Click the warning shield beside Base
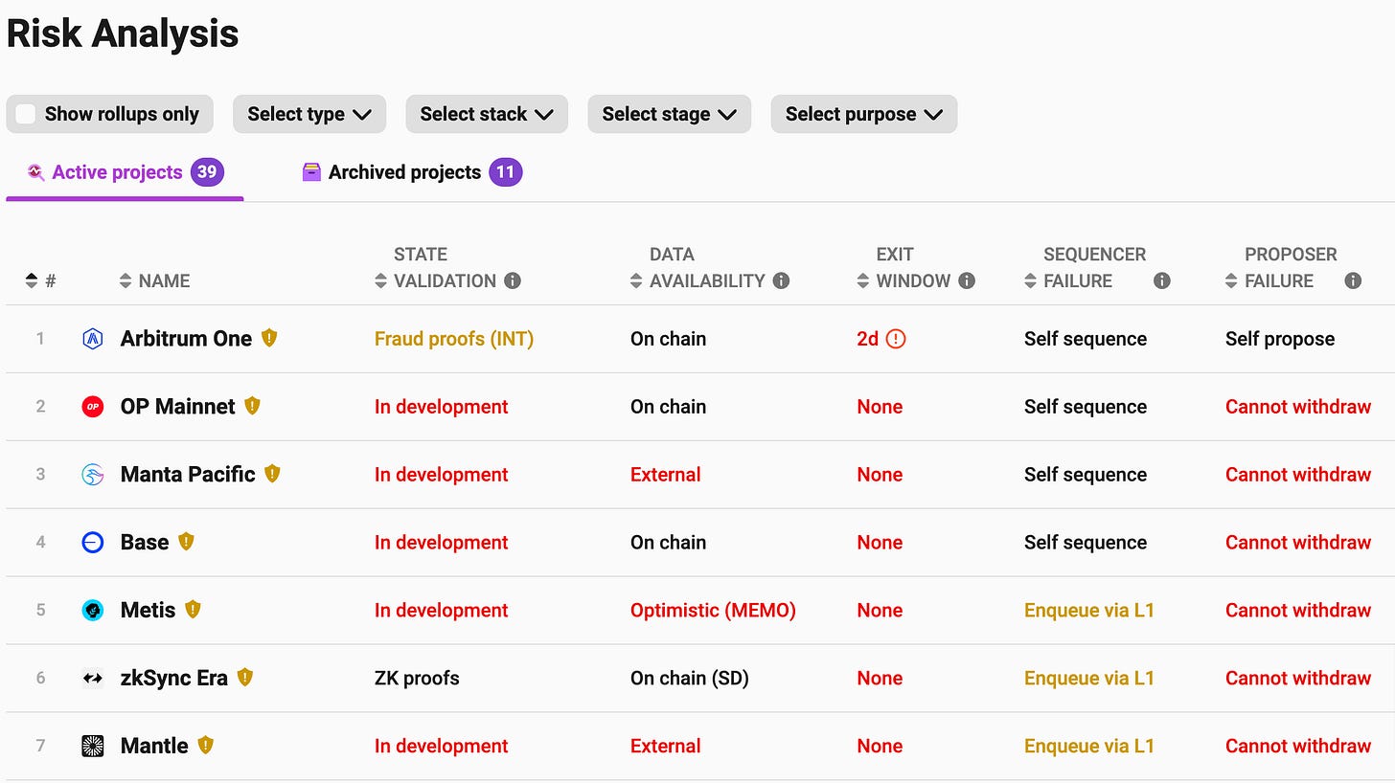The width and height of the screenshot is (1395, 783). (186, 542)
